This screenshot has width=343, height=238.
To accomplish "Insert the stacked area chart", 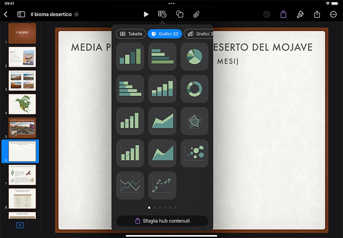I will tap(162, 121).
